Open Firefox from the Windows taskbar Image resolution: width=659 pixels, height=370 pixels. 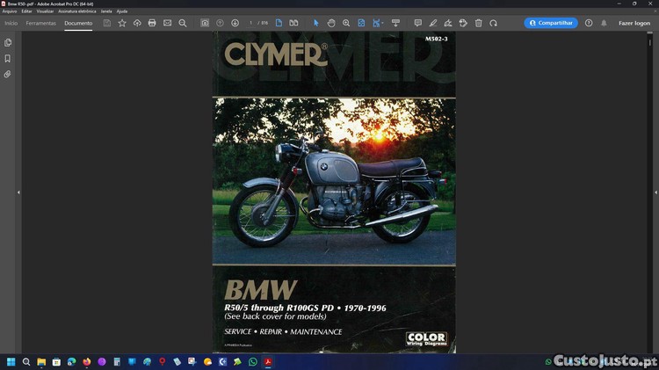(87, 361)
